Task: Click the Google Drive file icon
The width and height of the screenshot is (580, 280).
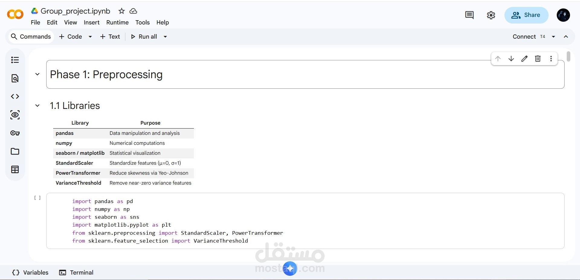Action: click(x=35, y=11)
